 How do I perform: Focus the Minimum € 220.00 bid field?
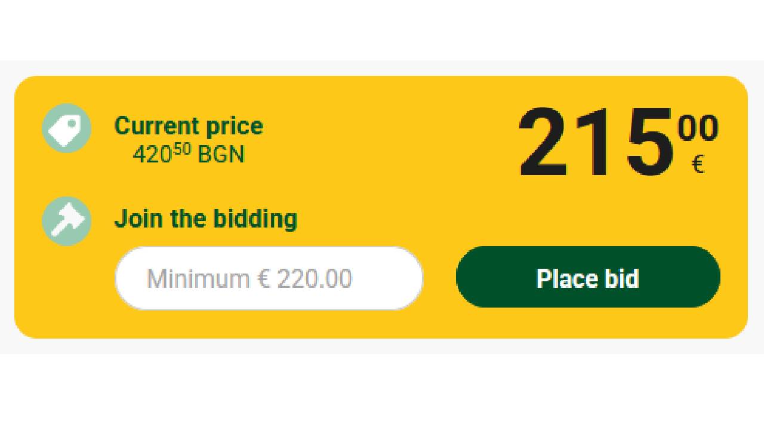coord(269,278)
